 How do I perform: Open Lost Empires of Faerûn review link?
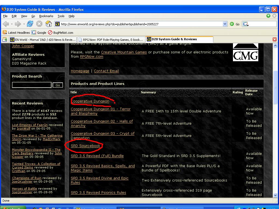pos(30,125)
